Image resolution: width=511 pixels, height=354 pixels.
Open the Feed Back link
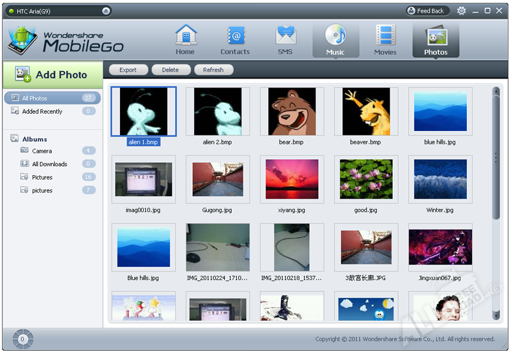pyautogui.click(x=427, y=11)
